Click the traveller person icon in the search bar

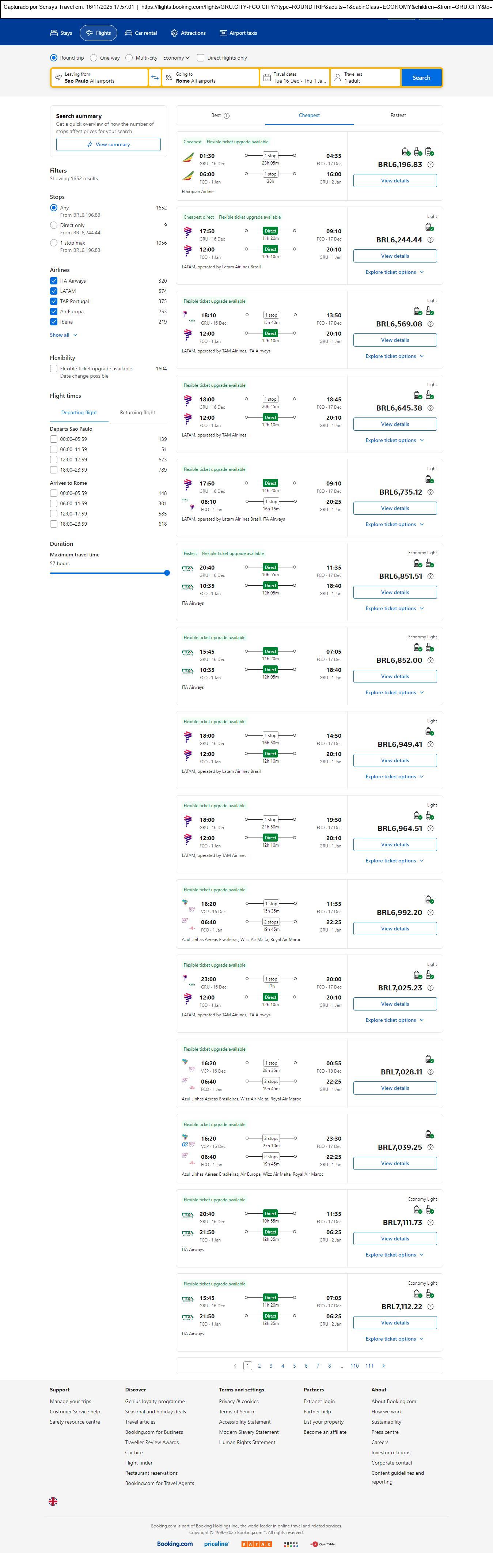338,78
